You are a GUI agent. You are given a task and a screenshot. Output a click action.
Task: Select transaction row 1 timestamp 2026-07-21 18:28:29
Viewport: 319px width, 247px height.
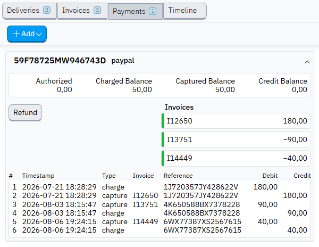click(x=59, y=187)
